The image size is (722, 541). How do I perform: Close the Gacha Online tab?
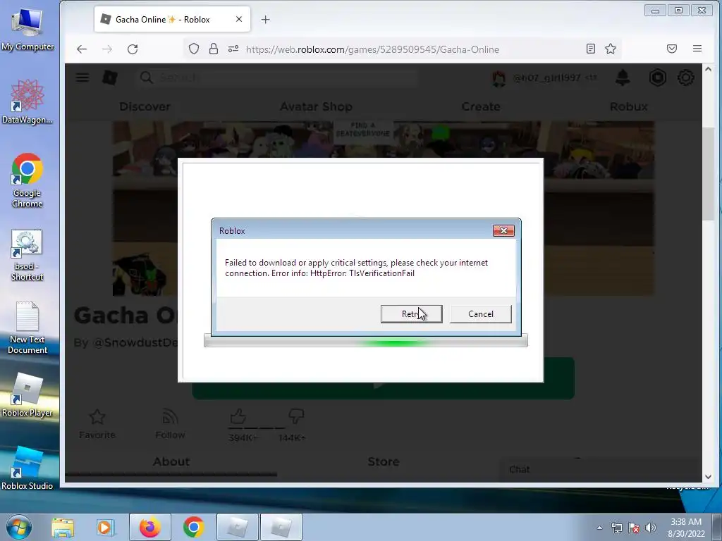(239, 19)
